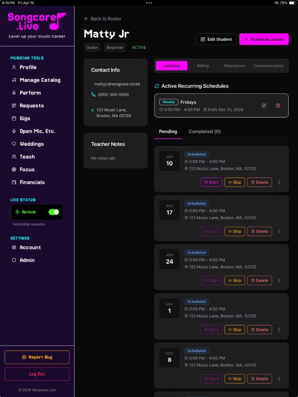Skip the May 1 lesson

235,330
